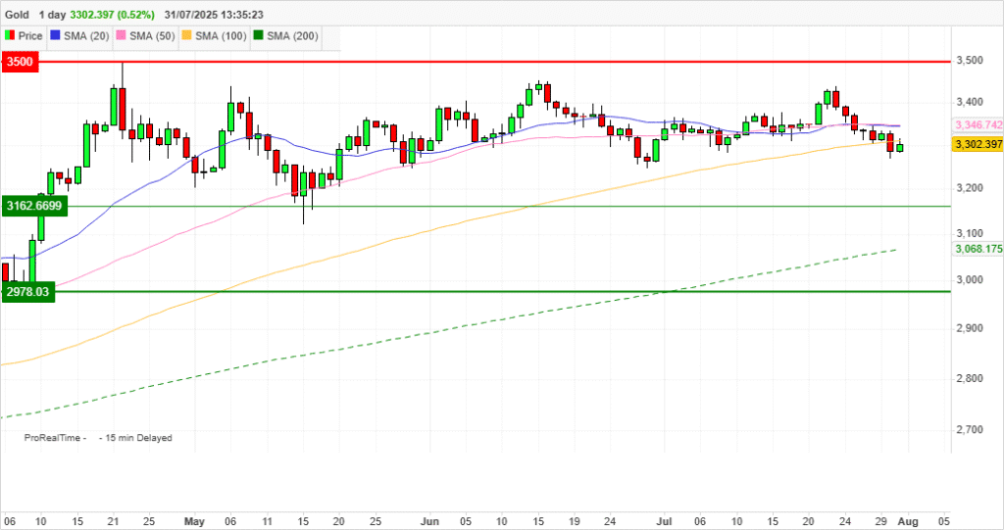Click the 3,068.175 SMA 200 value tag

pyautogui.click(x=978, y=249)
